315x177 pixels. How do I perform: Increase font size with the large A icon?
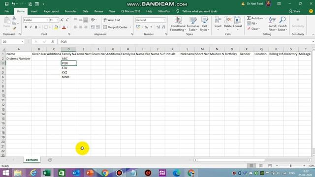62,20
